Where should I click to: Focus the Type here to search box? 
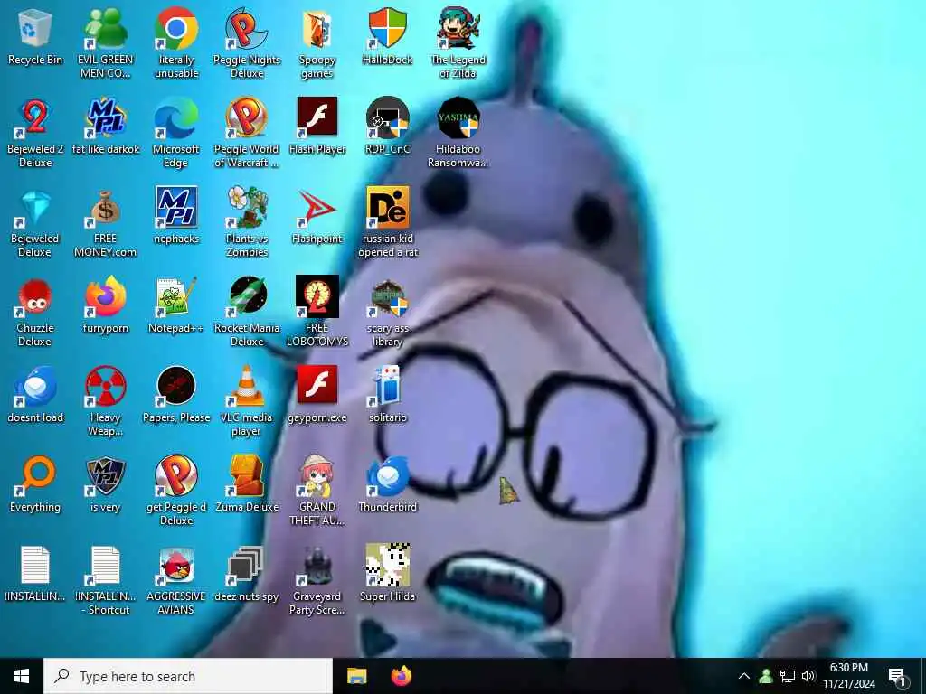click(x=188, y=676)
